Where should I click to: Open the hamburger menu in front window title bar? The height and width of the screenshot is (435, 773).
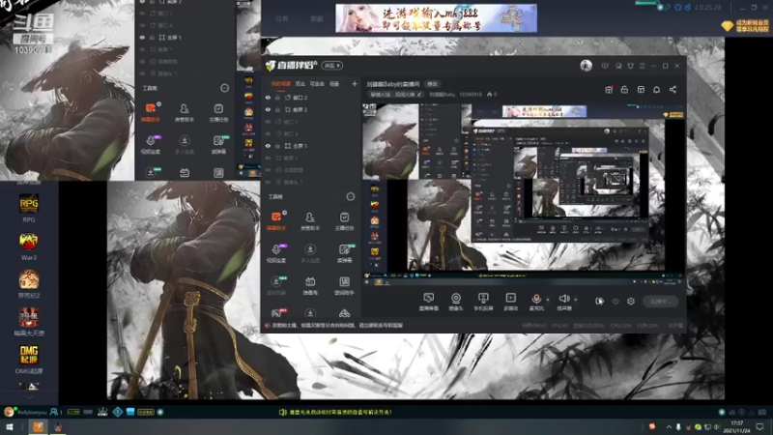tap(642, 66)
